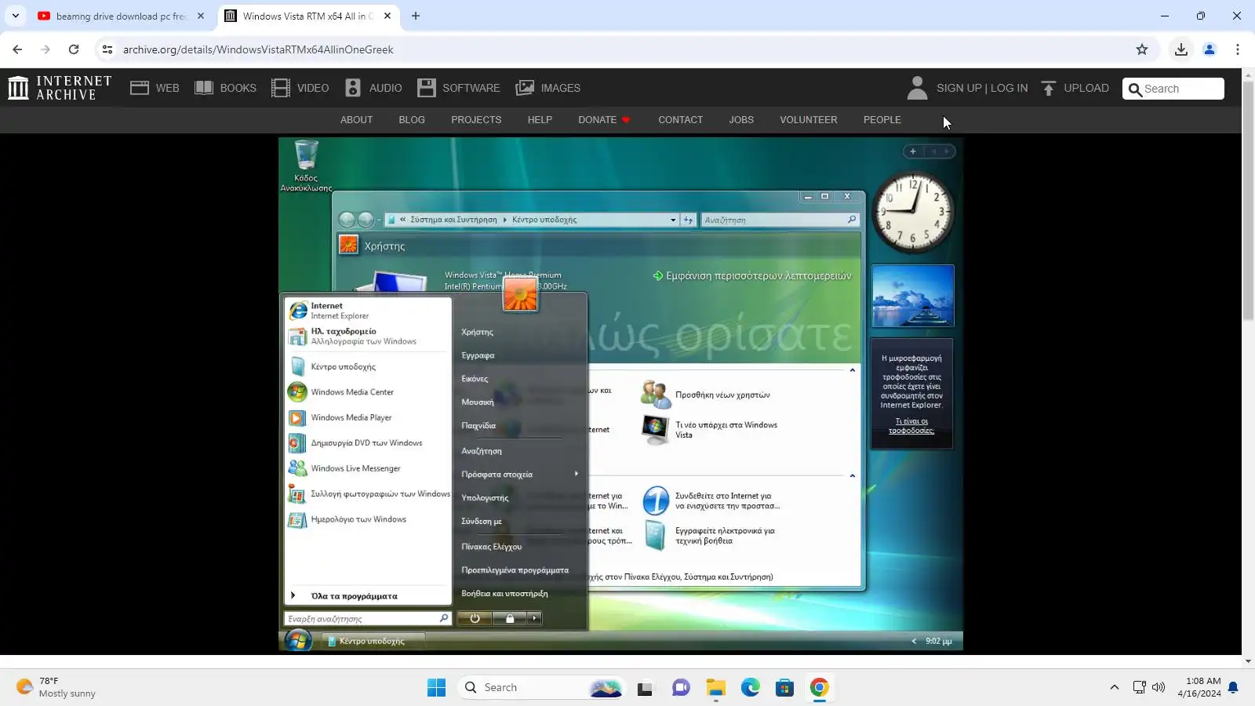Viewport: 1255px width, 706px height.
Task: Open the VOLUNTEER menu item
Action: (809, 120)
